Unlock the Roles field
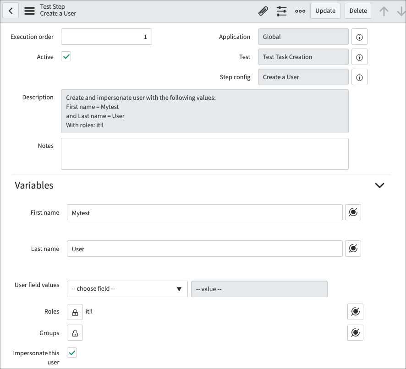 [x=75, y=312]
